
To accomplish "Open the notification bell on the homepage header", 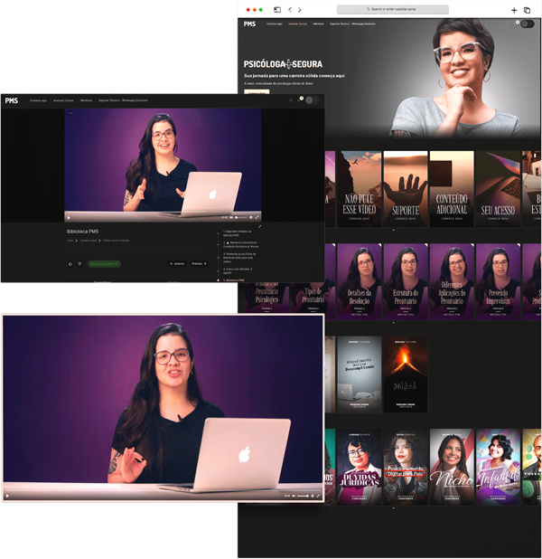I will [x=517, y=24].
